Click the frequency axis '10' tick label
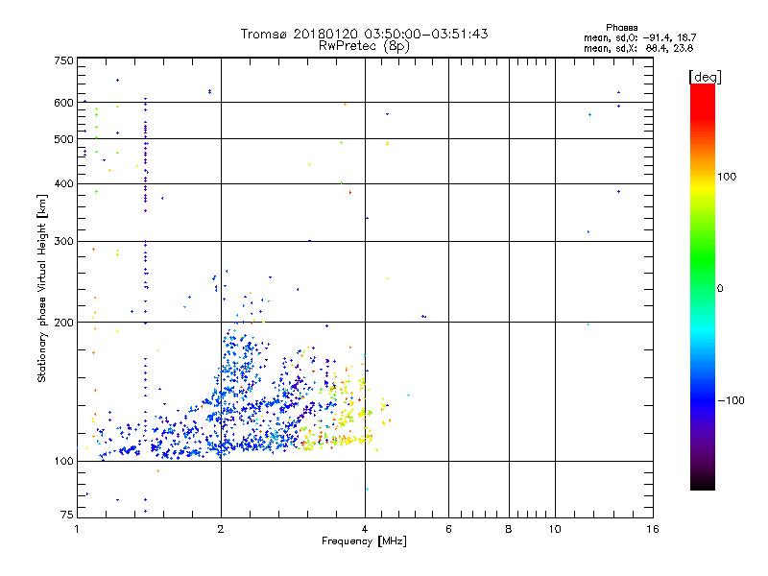The width and height of the screenshot is (768, 576). click(555, 529)
